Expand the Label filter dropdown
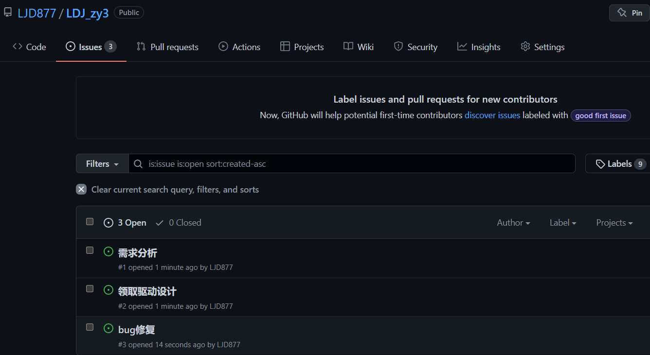650x355 pixels. pos(563,223)
